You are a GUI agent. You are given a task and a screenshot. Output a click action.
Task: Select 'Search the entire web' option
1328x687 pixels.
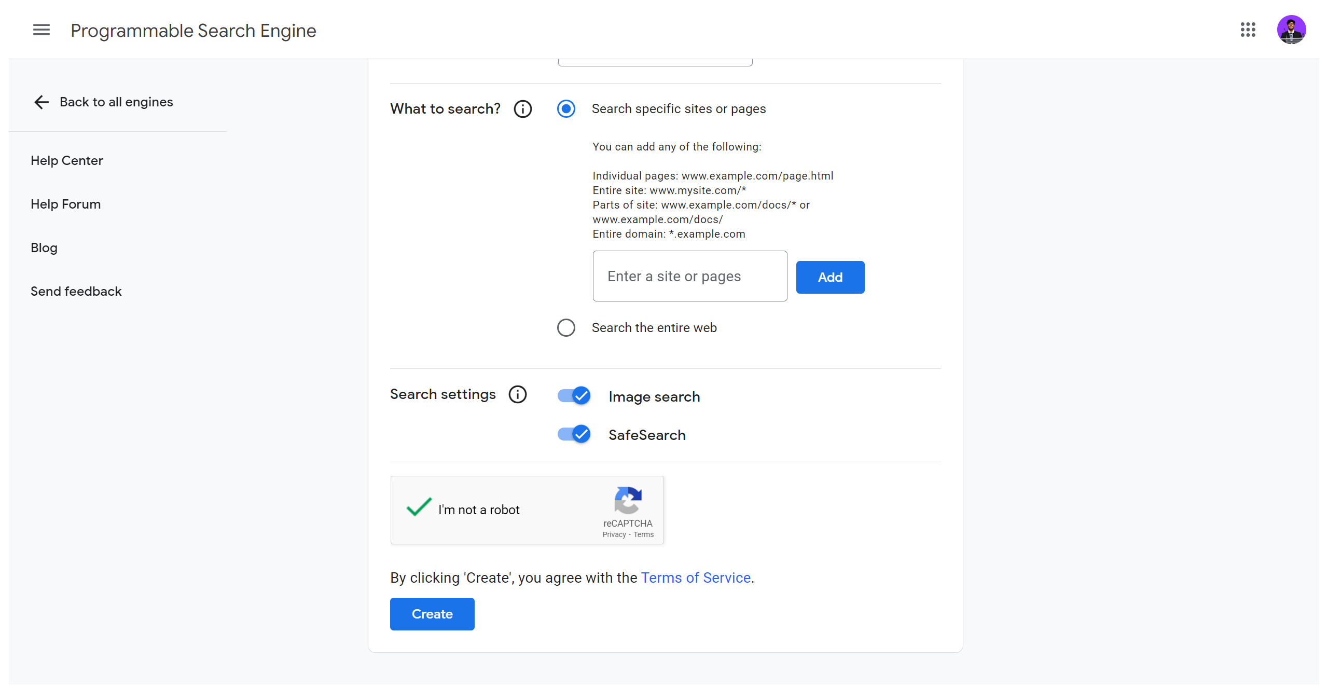tap(566, 327)
